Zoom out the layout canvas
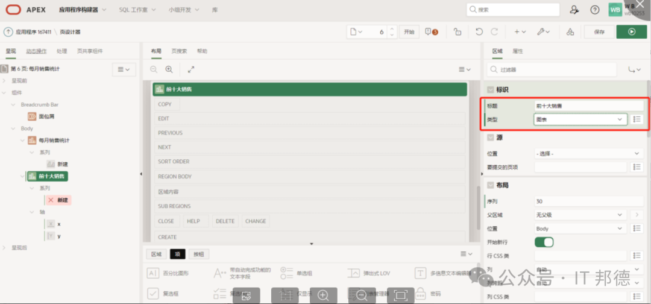Viewport: 651px width, 304px height. 154,69
